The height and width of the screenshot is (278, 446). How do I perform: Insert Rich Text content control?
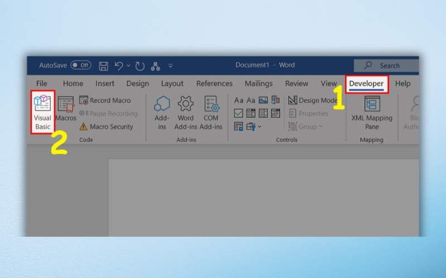tap(239, 101)
